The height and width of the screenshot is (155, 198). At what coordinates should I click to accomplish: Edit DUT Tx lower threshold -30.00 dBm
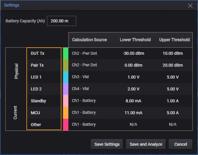(133, 53)
